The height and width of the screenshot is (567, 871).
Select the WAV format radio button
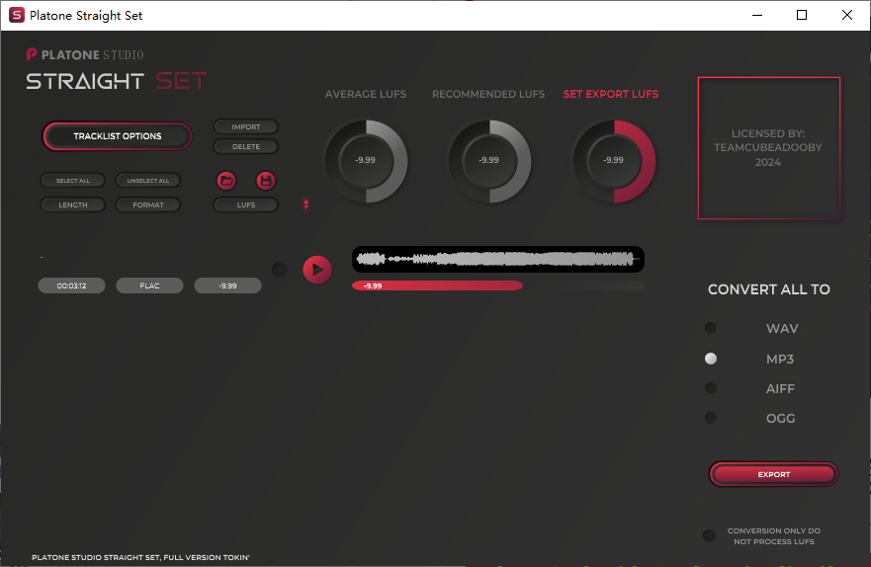pos(710,328)
